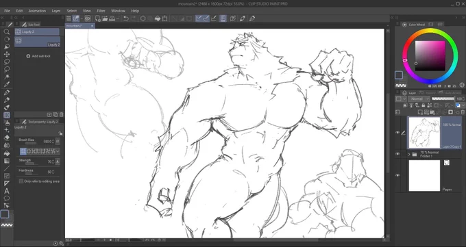Toggle Snap to special ruler in command bar
Image resolution: width=466 pixels, height=247 pixels.
[x=206, y=18]
